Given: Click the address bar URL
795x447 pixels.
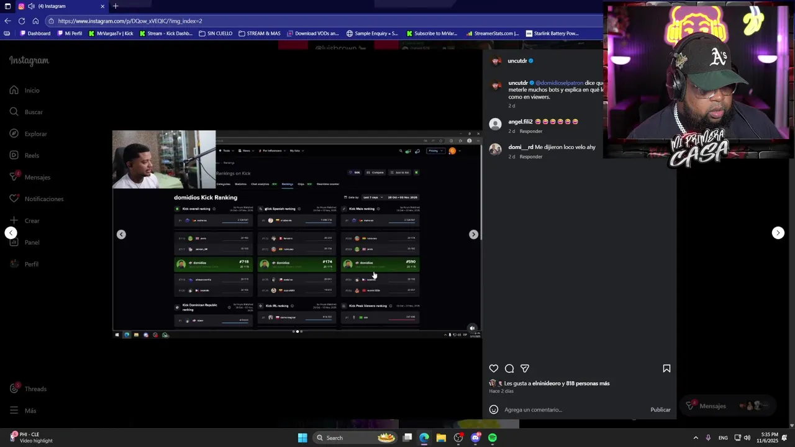Looking at the screenshot, I should coord(130,21).
